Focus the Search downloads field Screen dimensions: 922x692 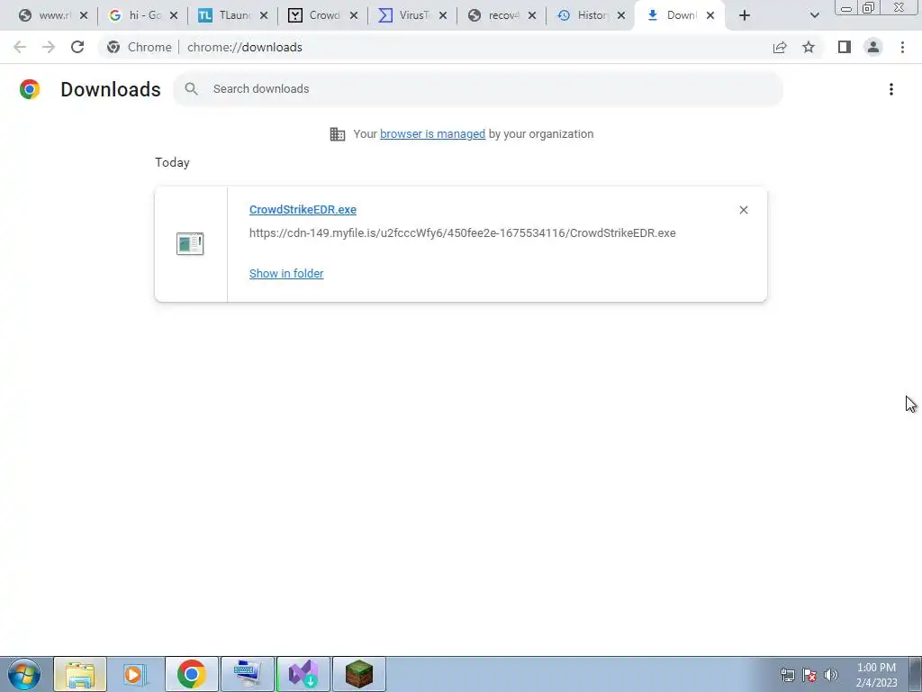(478, 89)
